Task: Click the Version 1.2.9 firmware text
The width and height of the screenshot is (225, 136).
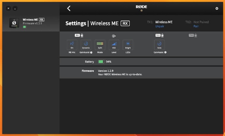Action: [x=106, y=71]
